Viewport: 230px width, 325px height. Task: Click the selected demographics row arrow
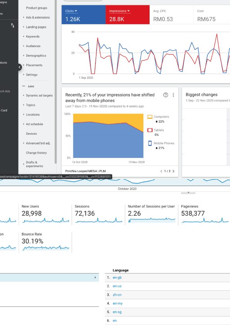pos(95,278)
